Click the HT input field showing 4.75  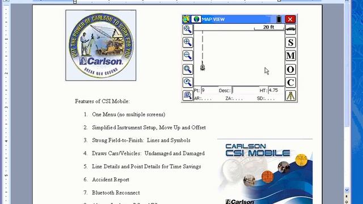[276, 91]
